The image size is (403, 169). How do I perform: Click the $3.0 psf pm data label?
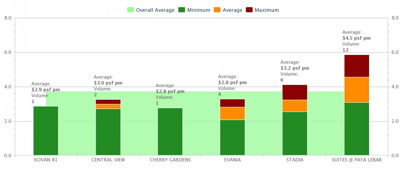(108, 83)
